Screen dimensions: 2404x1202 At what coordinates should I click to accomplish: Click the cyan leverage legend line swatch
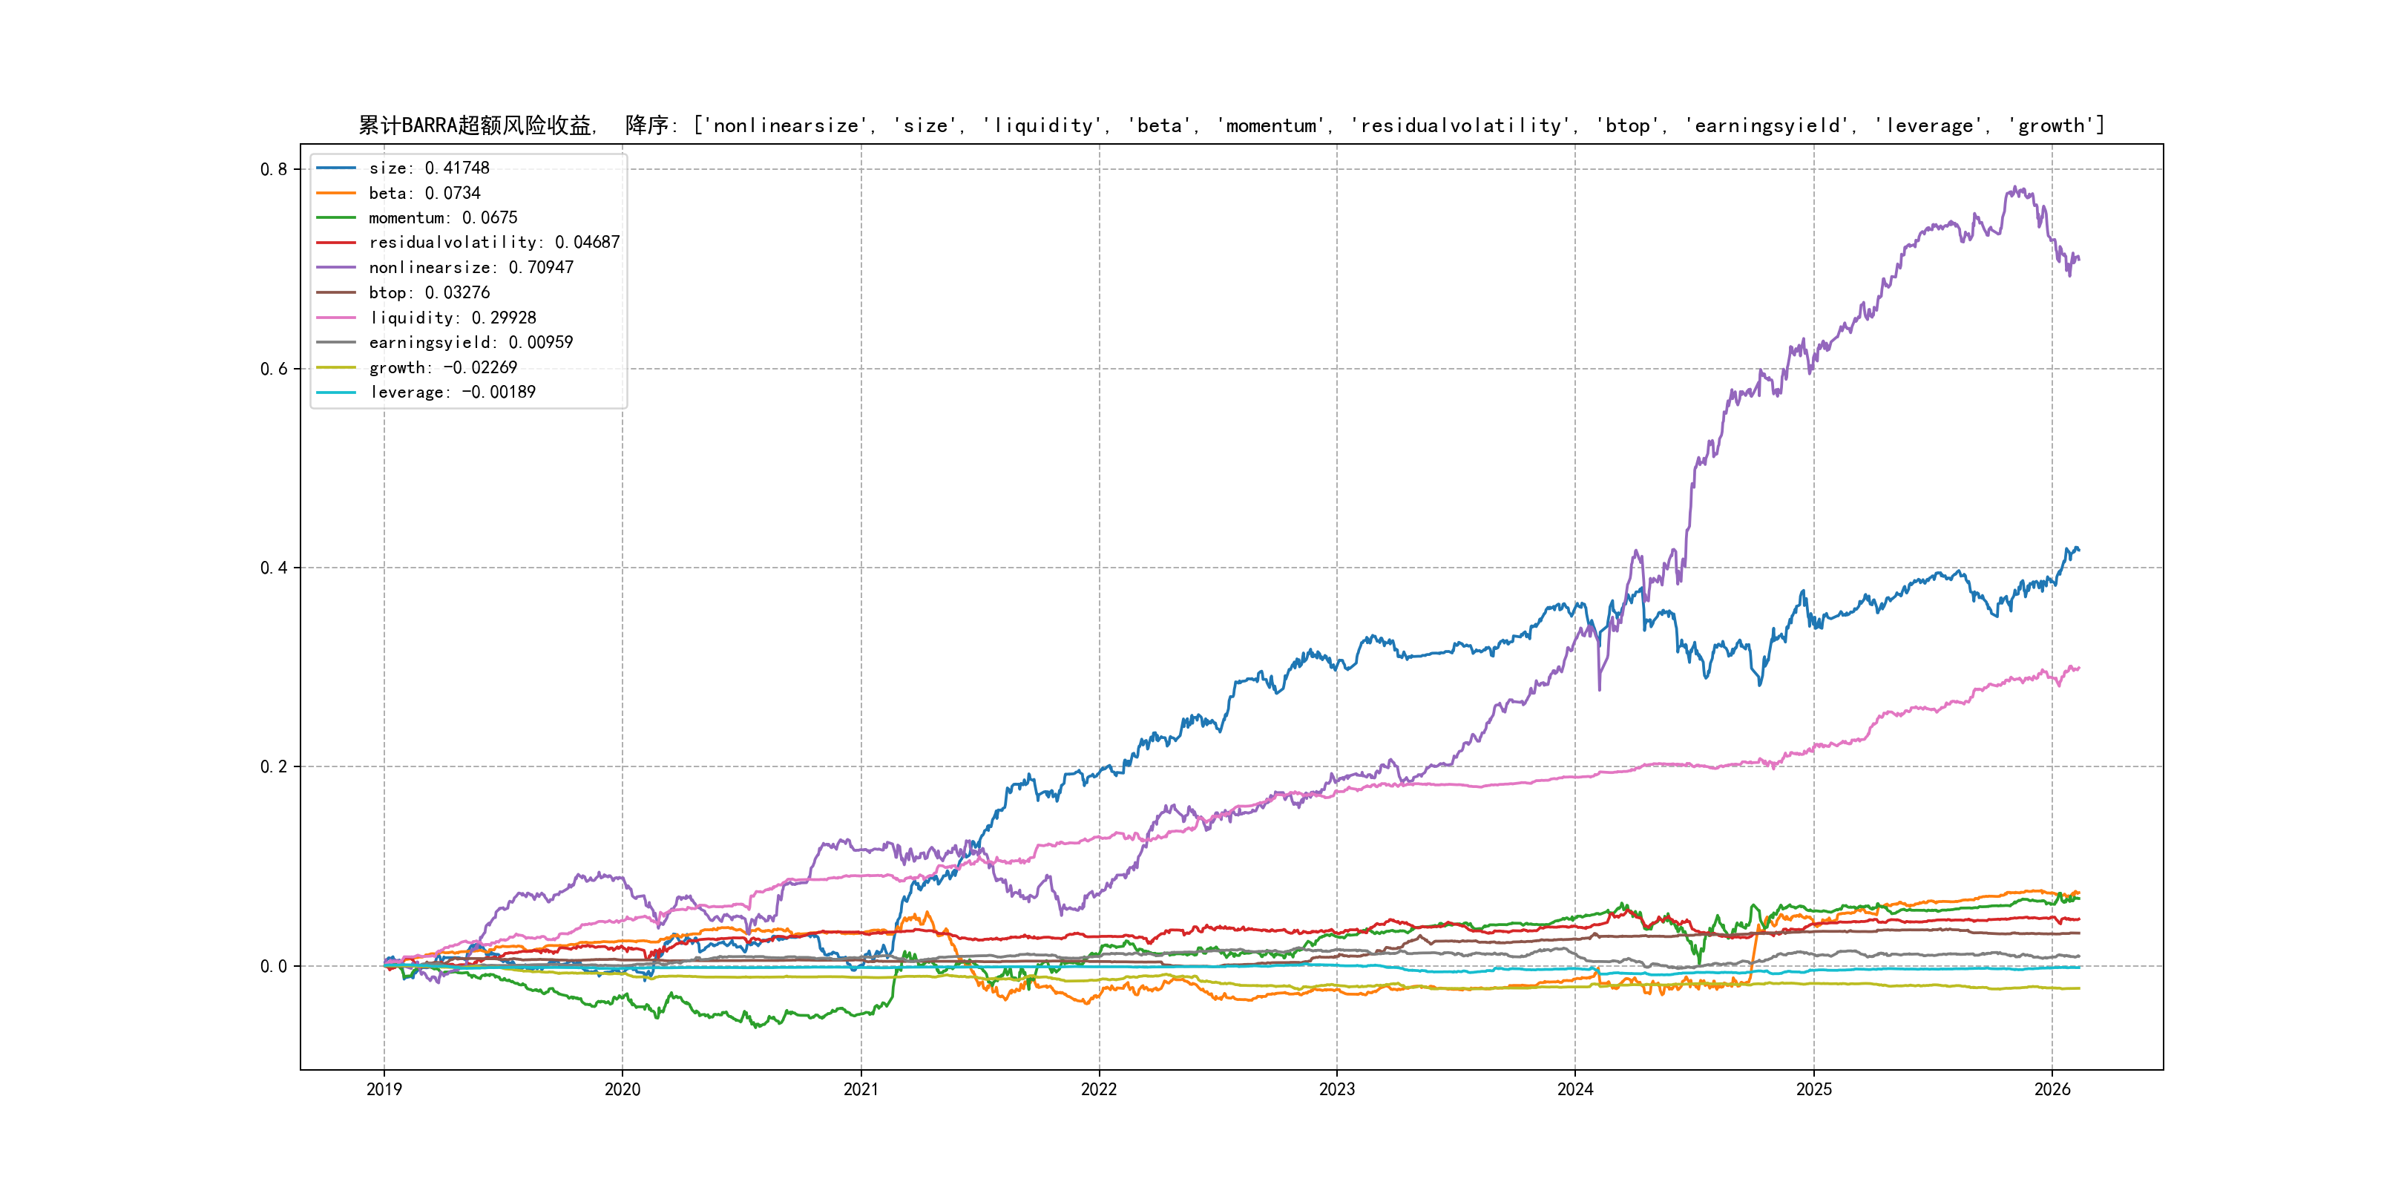(x=336, y=393)
